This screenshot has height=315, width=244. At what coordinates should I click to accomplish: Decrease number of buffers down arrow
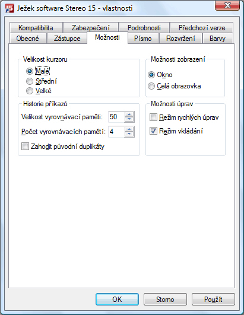coord(129,134)
